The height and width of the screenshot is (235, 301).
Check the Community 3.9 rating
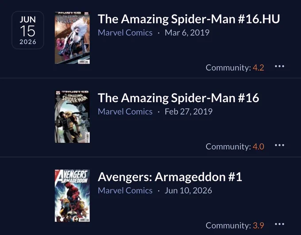pos(235,225)
